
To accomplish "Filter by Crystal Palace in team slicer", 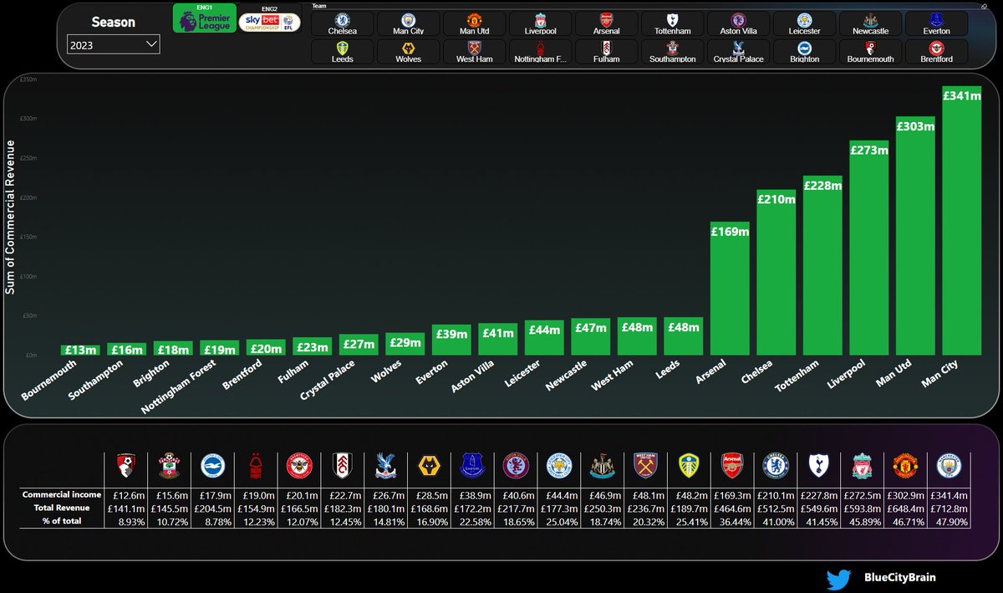I will coord(738,52).
